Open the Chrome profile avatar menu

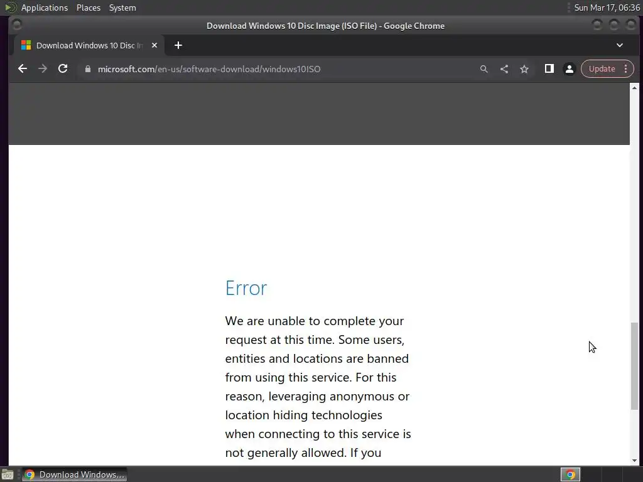click(x=569, y=69)
